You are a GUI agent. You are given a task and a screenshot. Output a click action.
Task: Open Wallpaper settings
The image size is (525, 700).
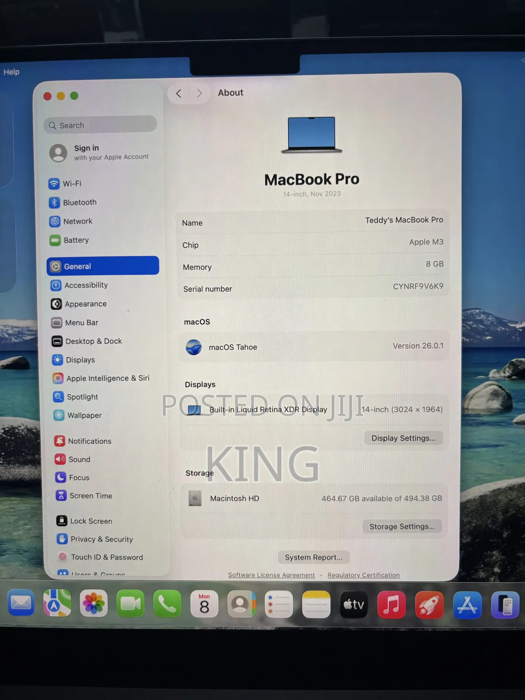pos(77,415)
